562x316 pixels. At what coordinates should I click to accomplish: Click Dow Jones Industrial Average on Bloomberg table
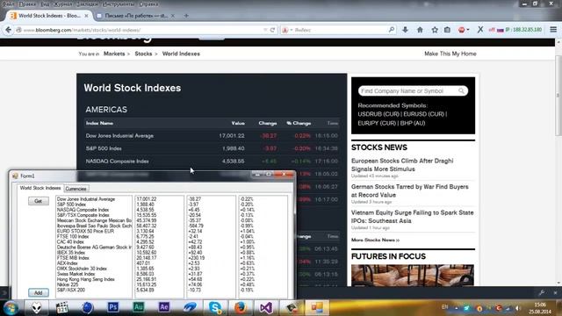(x=119, y=136)
